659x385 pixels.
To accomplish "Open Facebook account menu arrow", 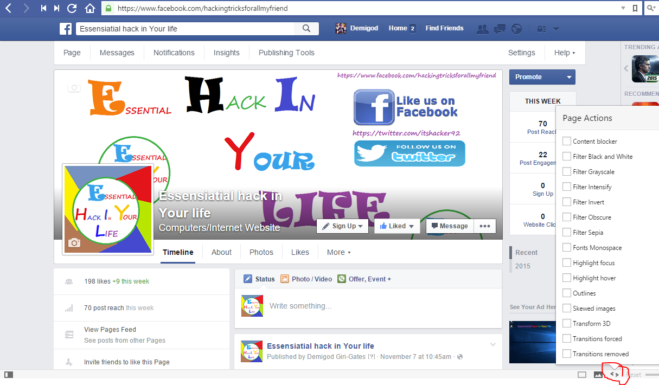I will click(556, 29).
